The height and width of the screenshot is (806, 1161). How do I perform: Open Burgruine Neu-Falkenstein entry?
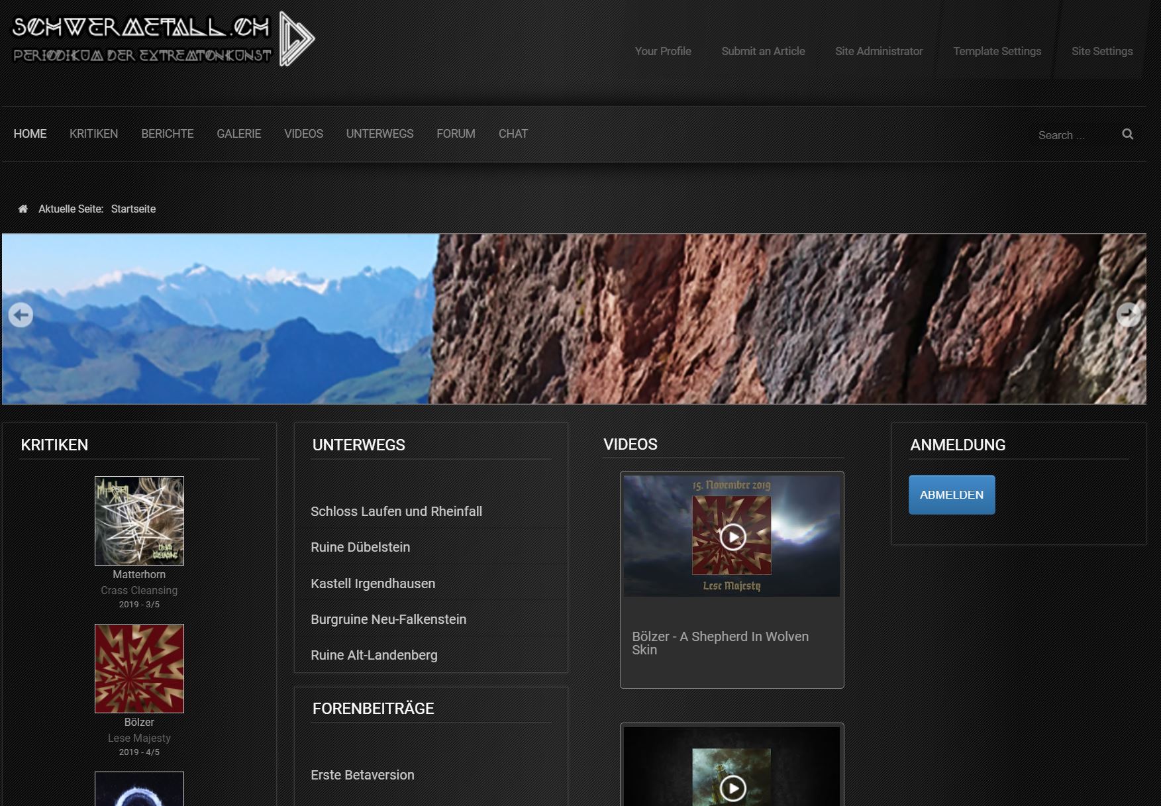pos(388,619)
